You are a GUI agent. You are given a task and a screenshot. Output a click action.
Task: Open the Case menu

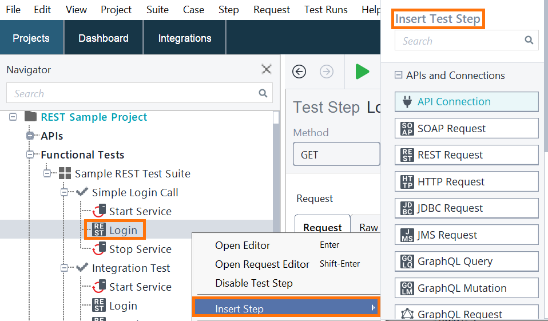[x=193, y=10]
